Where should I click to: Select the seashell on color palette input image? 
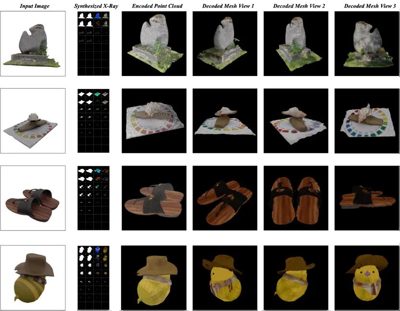click(x=33, y=119)
